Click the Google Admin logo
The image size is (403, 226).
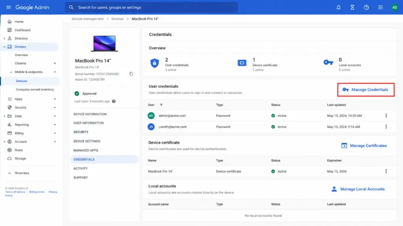coord(32,7)
